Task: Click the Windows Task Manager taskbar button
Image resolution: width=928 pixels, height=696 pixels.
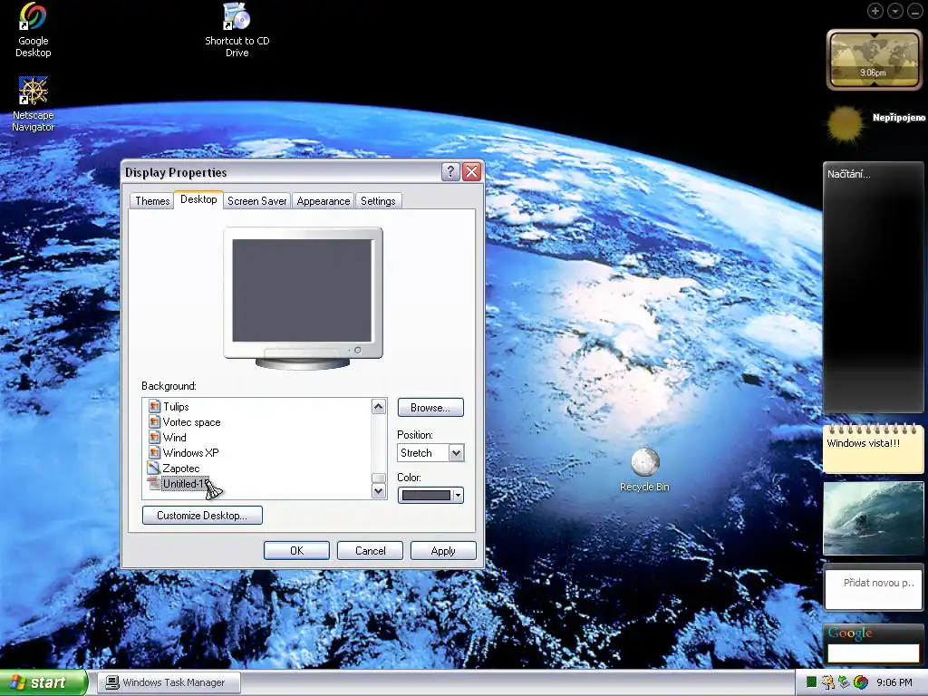Action: coord(169,682)
